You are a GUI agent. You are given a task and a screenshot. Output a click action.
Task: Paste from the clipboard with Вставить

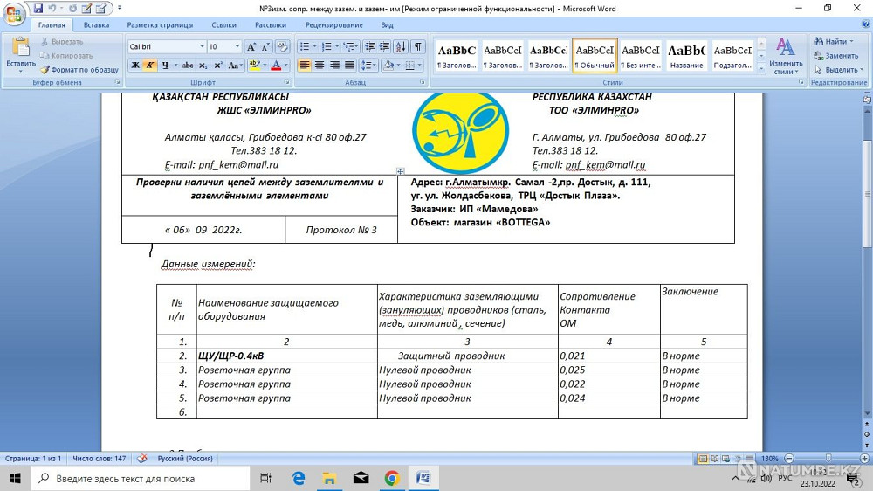coord(21,55)
